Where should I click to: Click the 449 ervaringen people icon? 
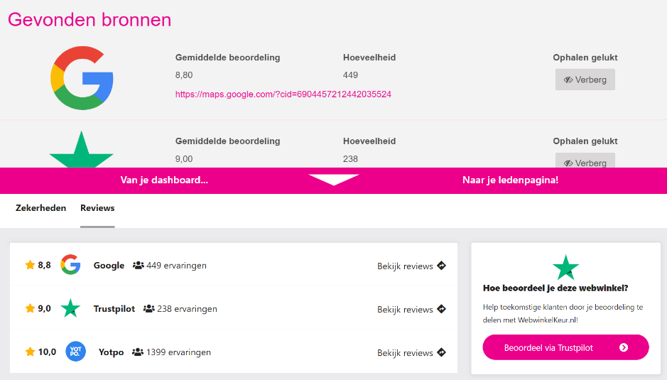click(x=138, y=266)
